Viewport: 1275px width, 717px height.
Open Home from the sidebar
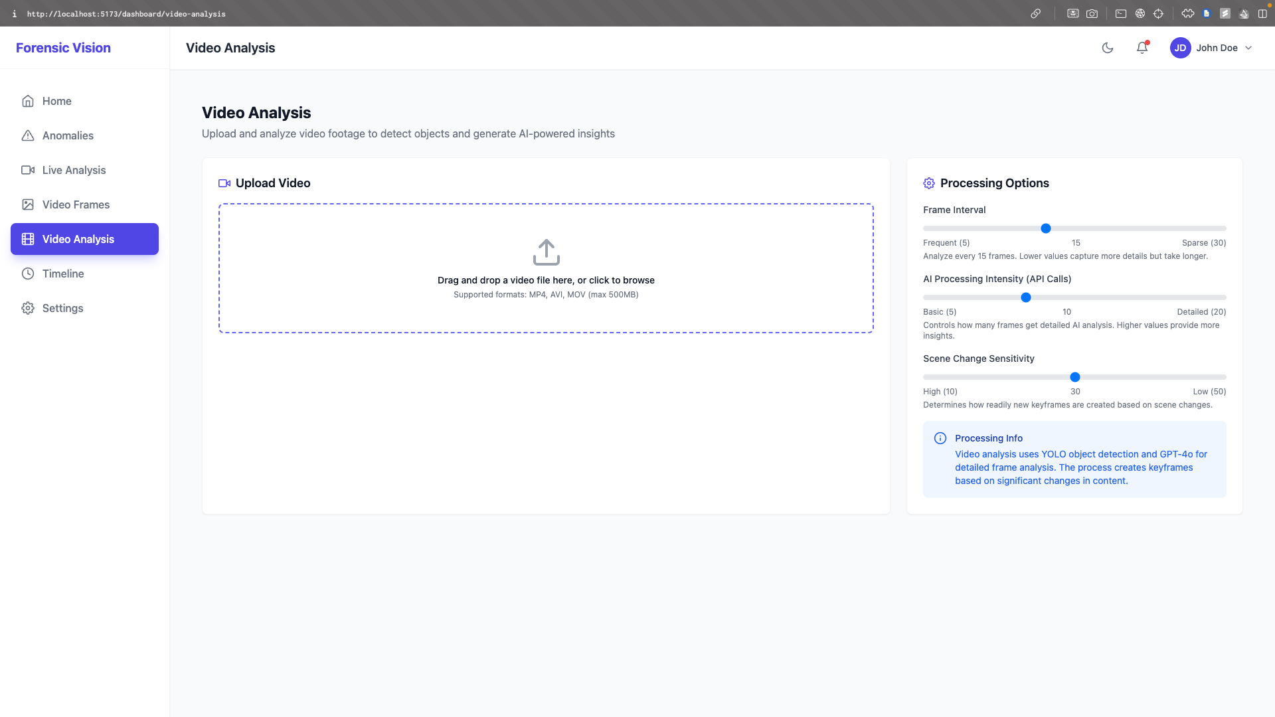pos(56,101)
